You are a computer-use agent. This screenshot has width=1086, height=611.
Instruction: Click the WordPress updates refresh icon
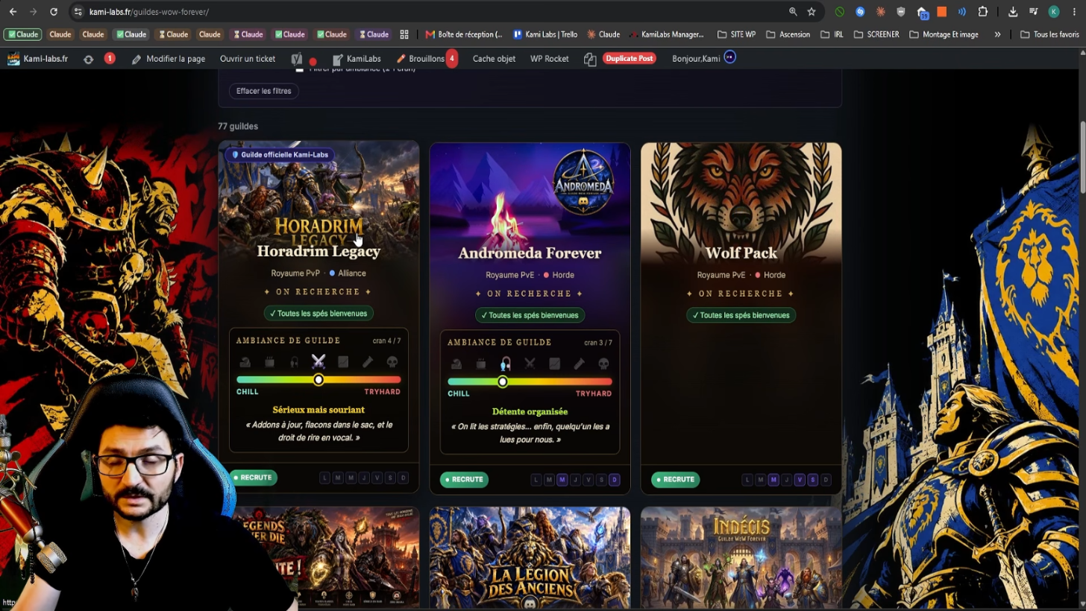click(88, 59)
